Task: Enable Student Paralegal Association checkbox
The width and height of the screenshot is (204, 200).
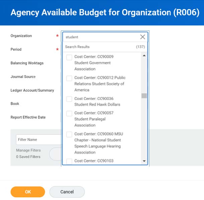Action: [69, 113]
